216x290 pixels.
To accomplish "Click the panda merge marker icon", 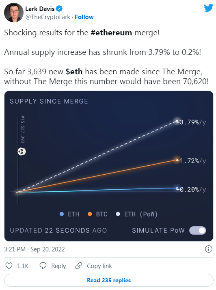I will [x=22, y=151].
